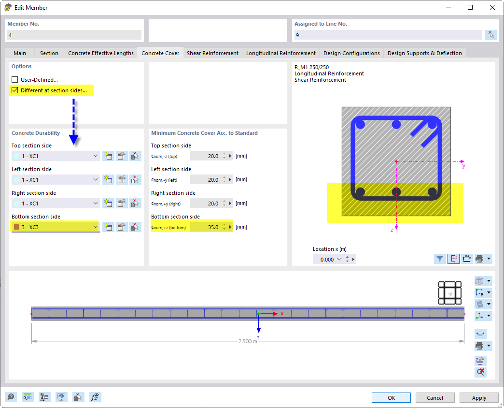Click the Cancel button
The width and height of the screenshot is (504, 408).
pos(435,398)
